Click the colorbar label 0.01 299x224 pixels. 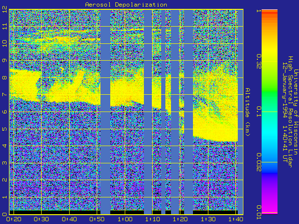[258, 212]
